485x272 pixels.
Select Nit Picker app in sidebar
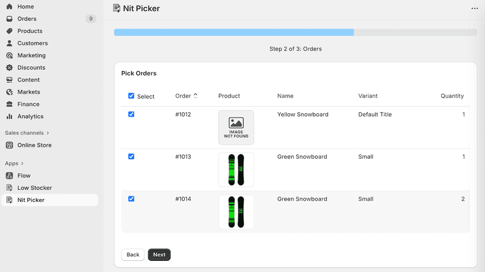(x=49, y=200)
